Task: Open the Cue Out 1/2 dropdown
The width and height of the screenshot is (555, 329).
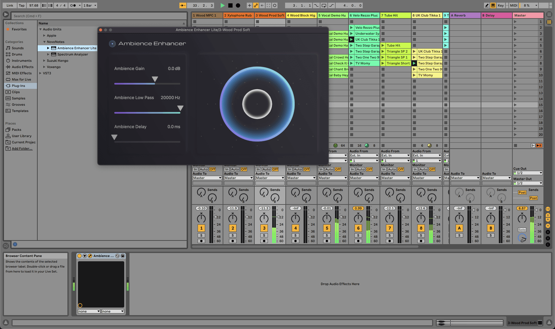Action: (x=528, y=173)
